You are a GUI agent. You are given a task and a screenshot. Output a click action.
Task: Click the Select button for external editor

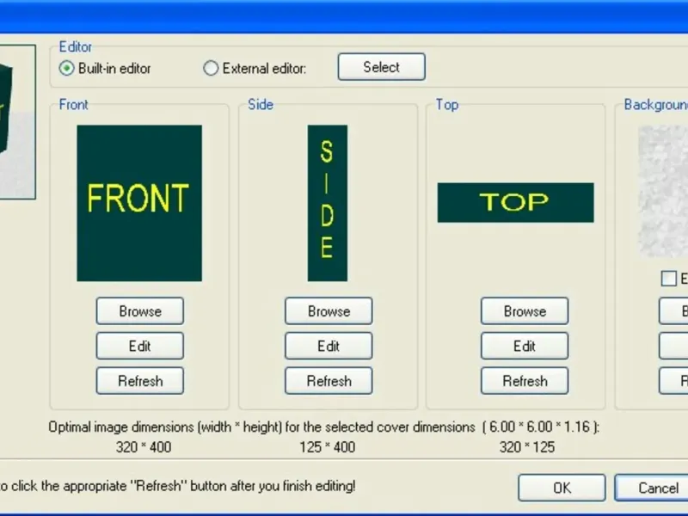pos(381,67)
